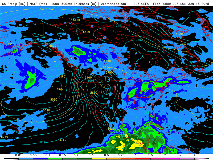The height and width of the screenshot is (160, 213).
Task: Select the orange-red 0.75–1 legend swatch
Action: pos(129,159)
